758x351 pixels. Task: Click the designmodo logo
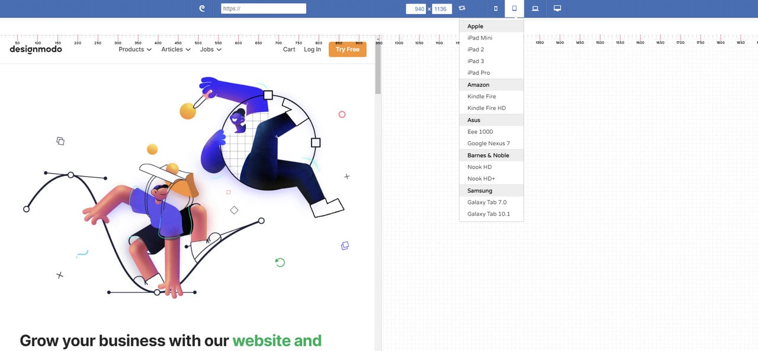click(x=36, y=50)
